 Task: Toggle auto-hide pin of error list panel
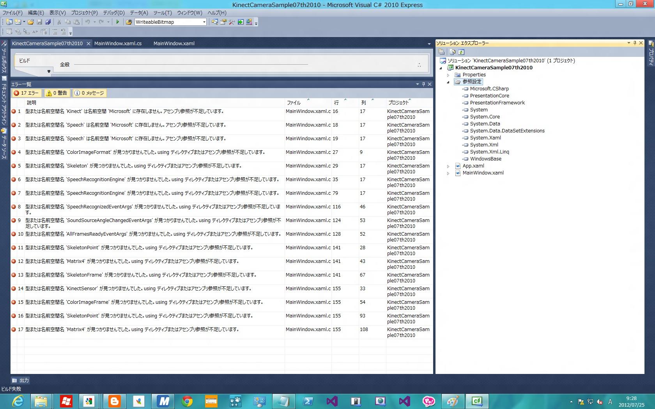pos(423,84)
